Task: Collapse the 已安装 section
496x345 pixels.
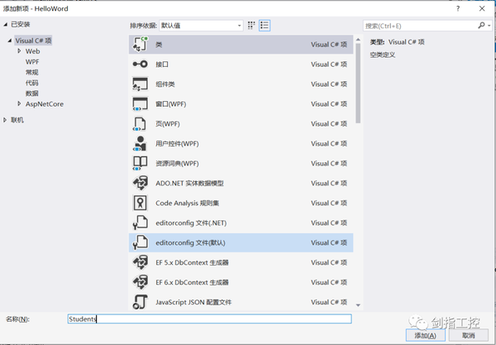Action: click(x=6, y=24)
